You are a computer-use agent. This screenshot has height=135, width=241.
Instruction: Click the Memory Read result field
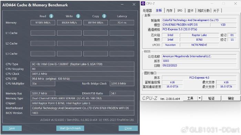(x=43, y=23)
